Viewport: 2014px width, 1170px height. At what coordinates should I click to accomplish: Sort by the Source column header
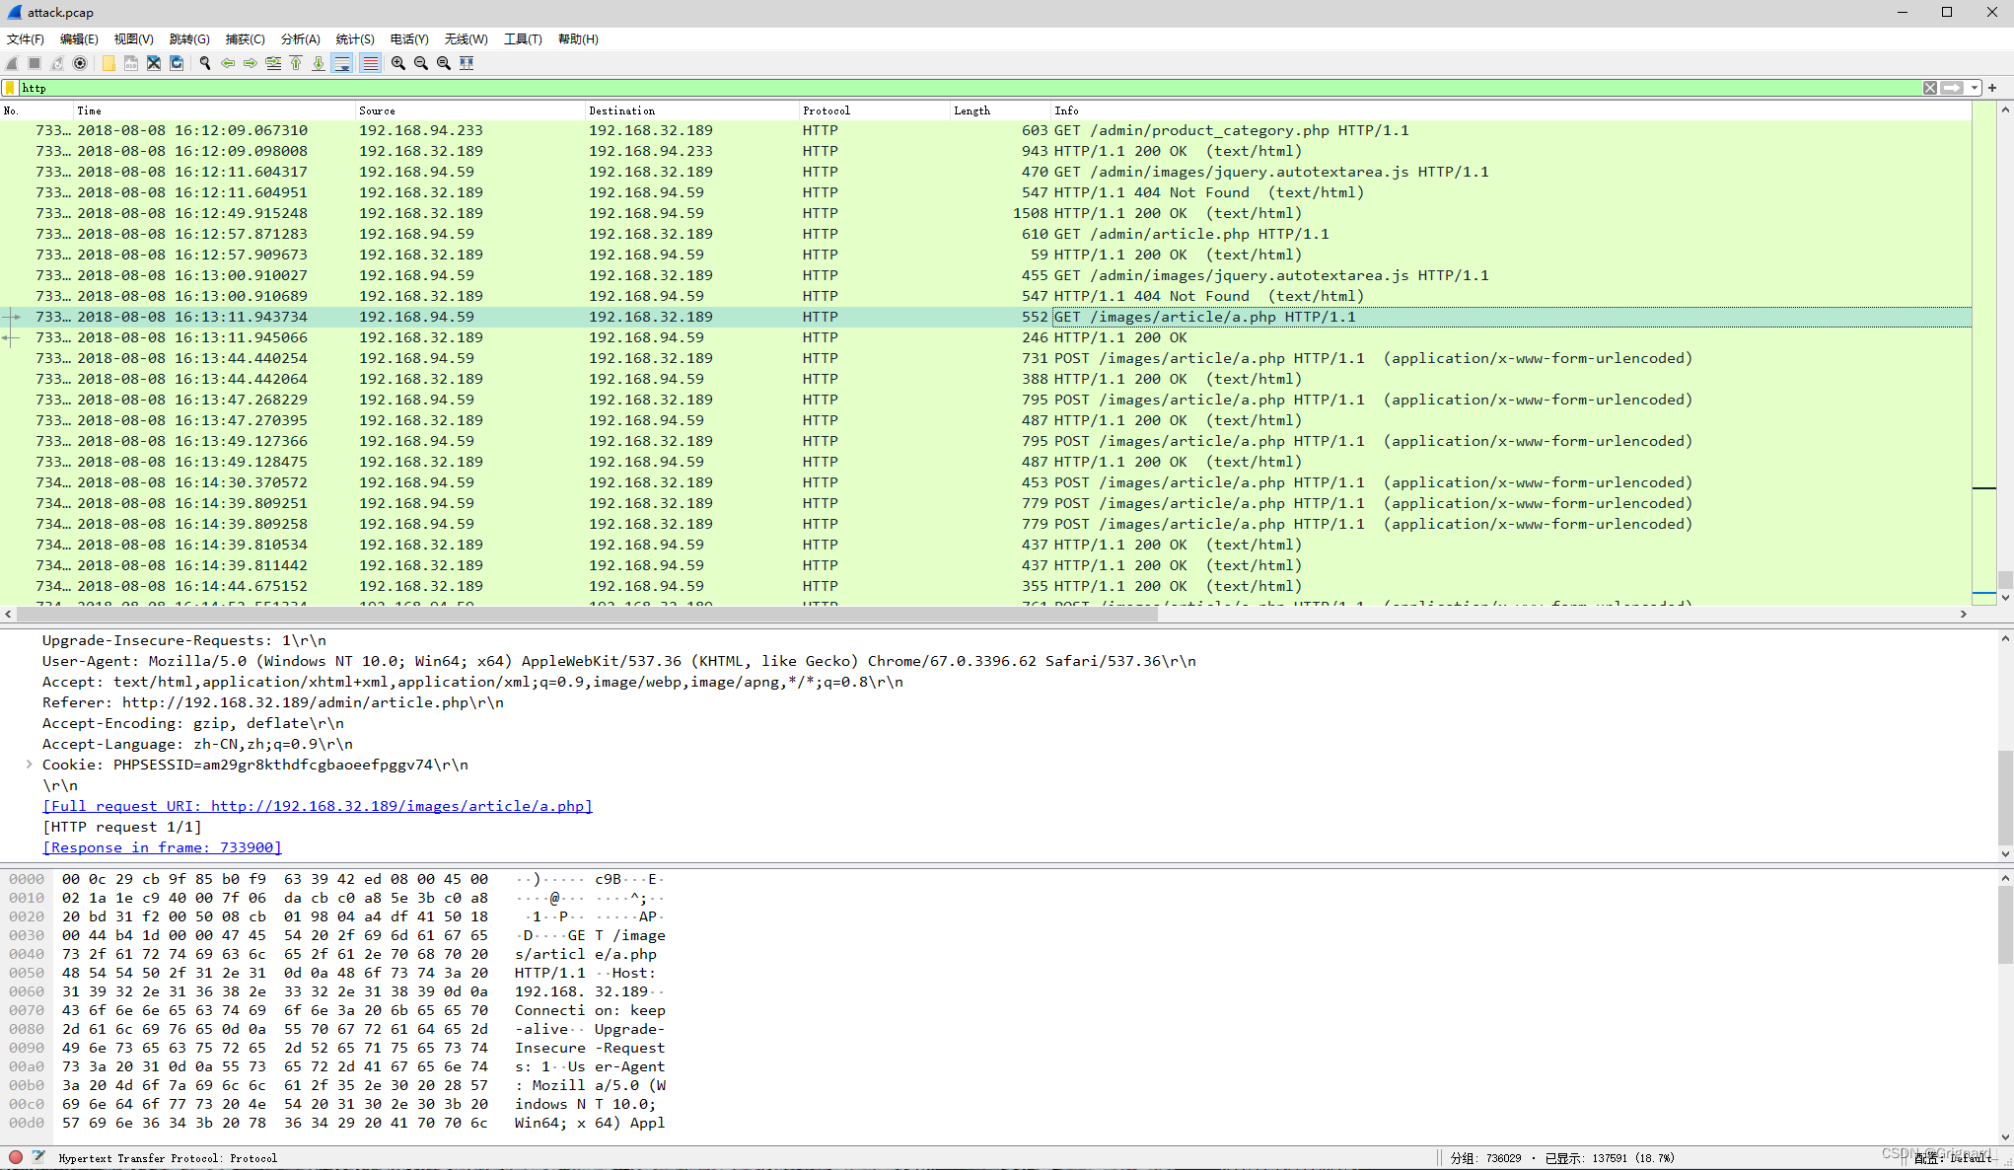469,110
